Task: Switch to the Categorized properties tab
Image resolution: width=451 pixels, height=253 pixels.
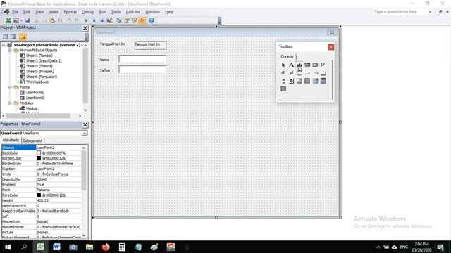Action: (32, 141)
